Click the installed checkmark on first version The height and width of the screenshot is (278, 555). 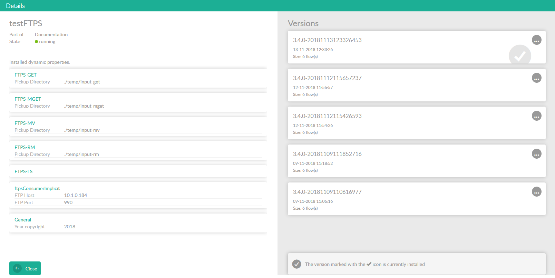[x=519, y=55]
